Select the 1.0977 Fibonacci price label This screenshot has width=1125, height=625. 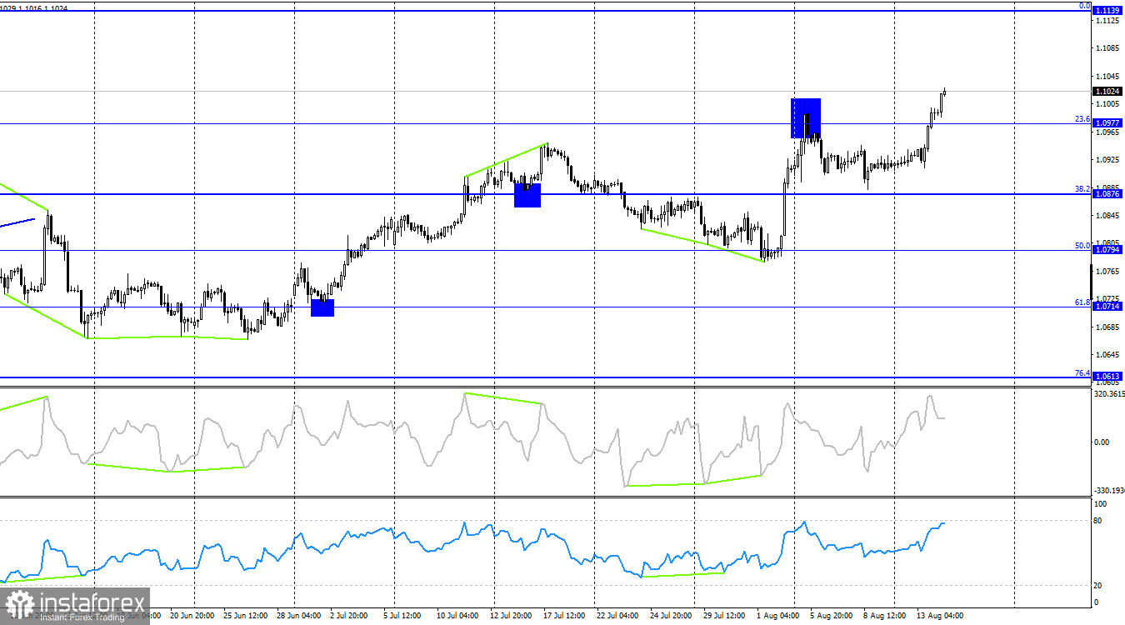coord(1107,122)
